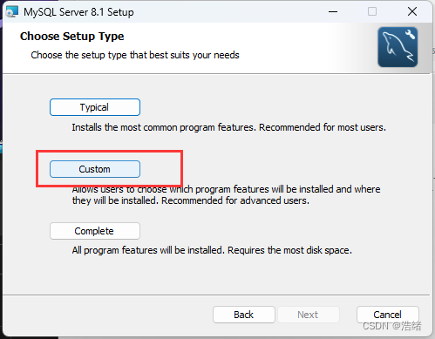Close the setup window with X
This screenshot has width=435, height=339.
coord(412,12)
